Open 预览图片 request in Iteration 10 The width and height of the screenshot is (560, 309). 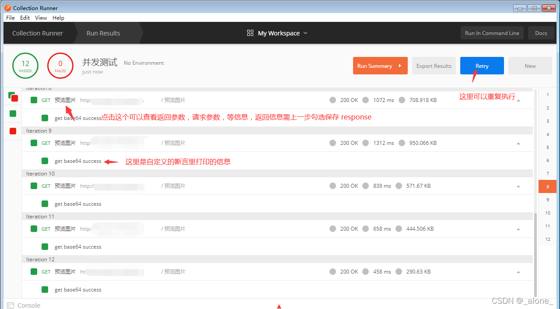click(x=65, y=186)
